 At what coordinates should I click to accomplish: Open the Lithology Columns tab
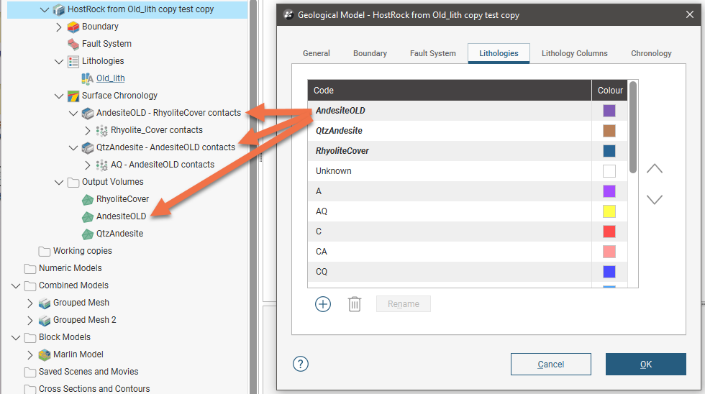[574, 53]
